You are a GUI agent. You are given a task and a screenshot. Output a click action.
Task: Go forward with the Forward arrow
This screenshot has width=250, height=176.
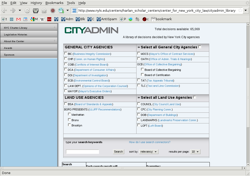tap(13, 11)
